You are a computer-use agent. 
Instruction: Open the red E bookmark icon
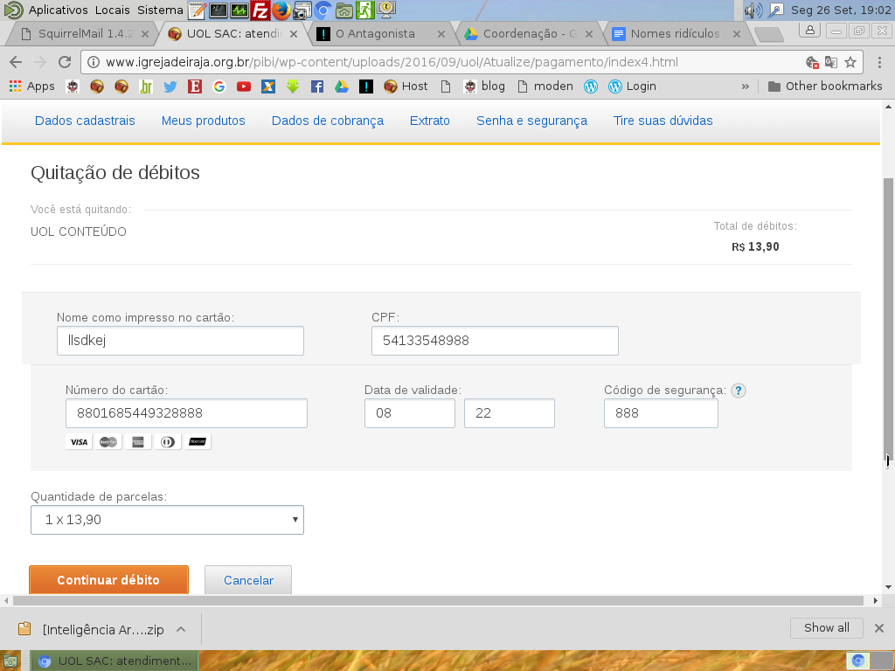coord(195,86)
